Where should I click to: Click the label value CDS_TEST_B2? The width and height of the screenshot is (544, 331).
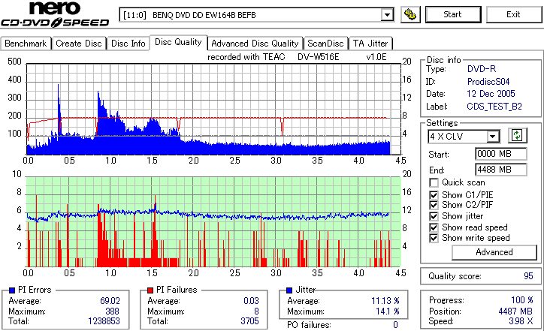(x=494, y=107)
